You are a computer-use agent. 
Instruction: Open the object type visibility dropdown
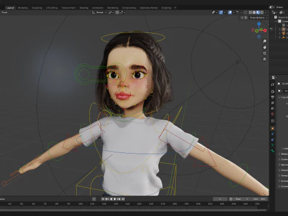[x=214, y=13]
